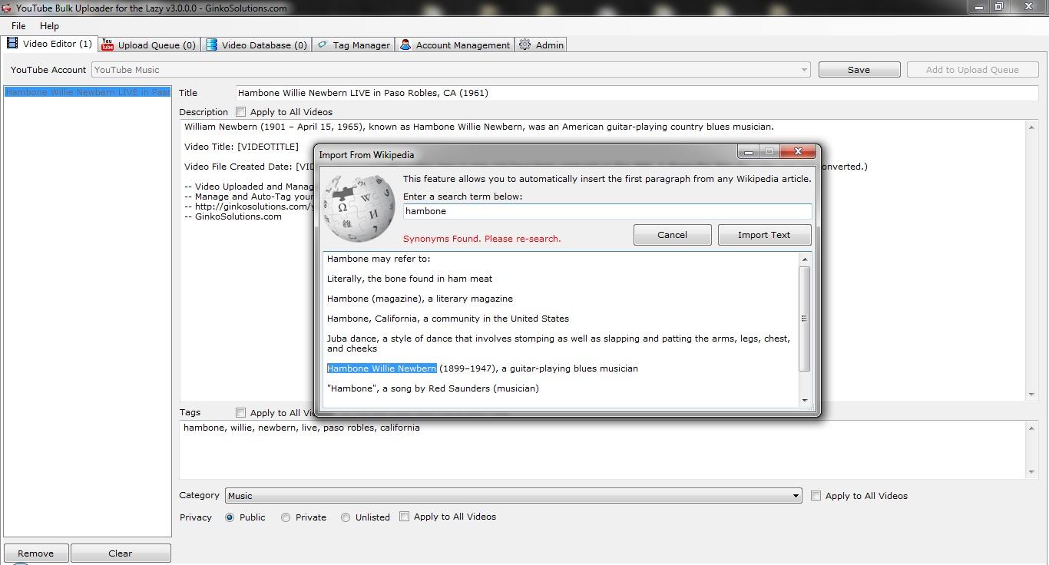Open the Video Database tab

pyautogui.click(x=256, y=45)
